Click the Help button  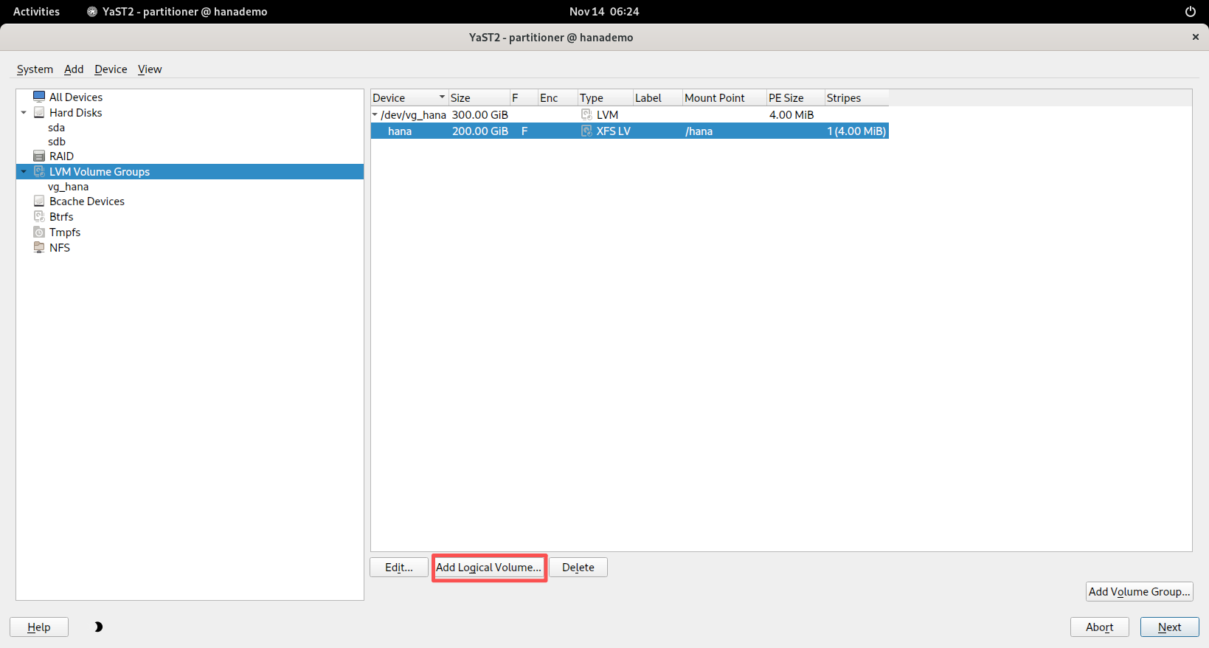pos(39,627)
